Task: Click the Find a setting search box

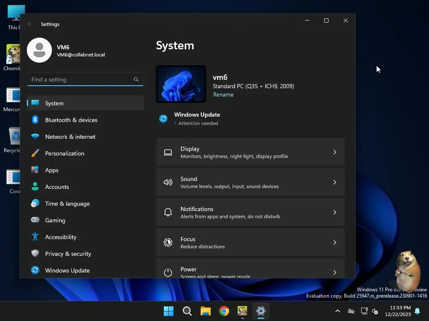Action: point(85,79)
